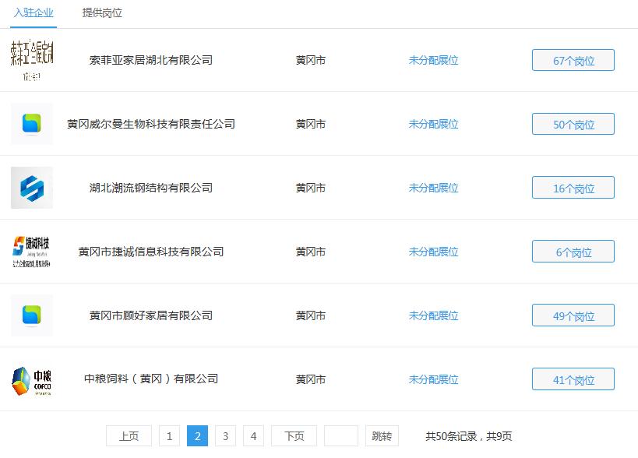Click the 16个岗位 button for 潮流钢结构
This screenshot has height=458, width=638.
(573, 188)
